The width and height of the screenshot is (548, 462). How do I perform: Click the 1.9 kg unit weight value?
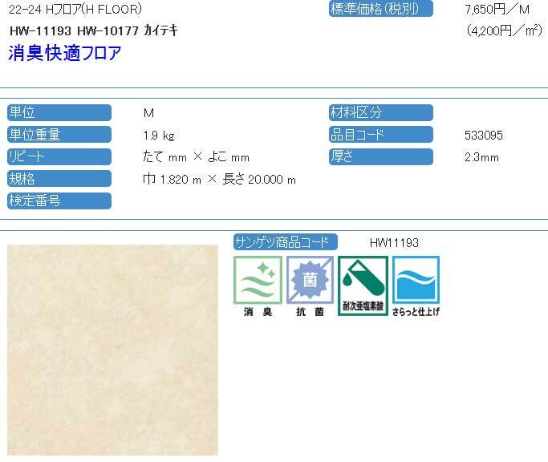pos(159,136)
